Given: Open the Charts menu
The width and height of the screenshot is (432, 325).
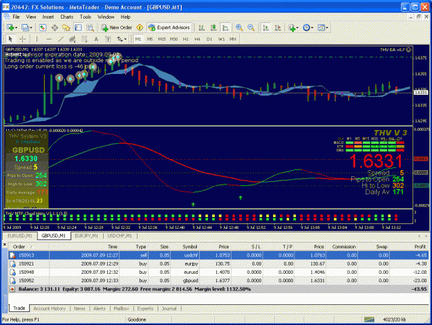Looking at the screenshot, I should coord(66,17).
